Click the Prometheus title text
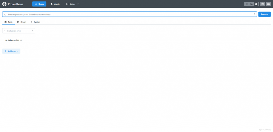273x132 pixels. 15,4
